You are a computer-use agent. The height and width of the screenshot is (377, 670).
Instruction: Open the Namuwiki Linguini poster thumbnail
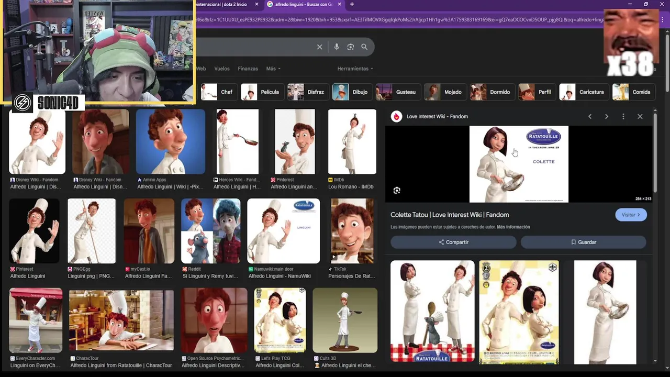coord(283,231)
